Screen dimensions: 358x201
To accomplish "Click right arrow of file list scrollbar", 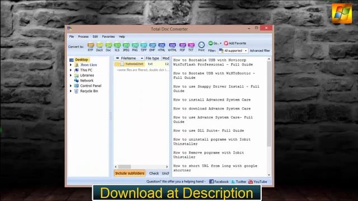I will 167,167.
